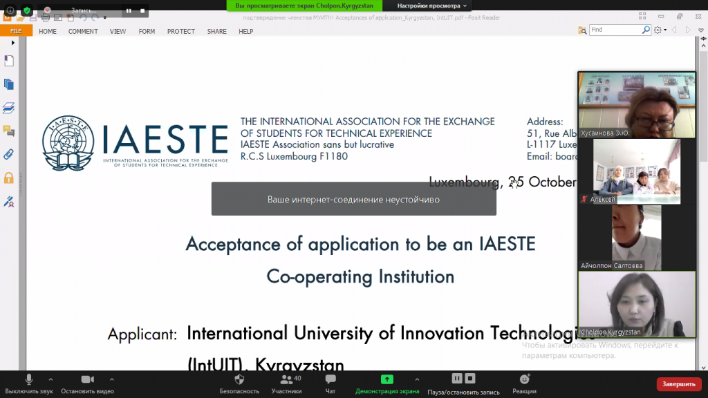Image resolution: width=708 pixels, height=398 pixels.
Task: Open Zoom meeting information icon
Action: (10, 10)
